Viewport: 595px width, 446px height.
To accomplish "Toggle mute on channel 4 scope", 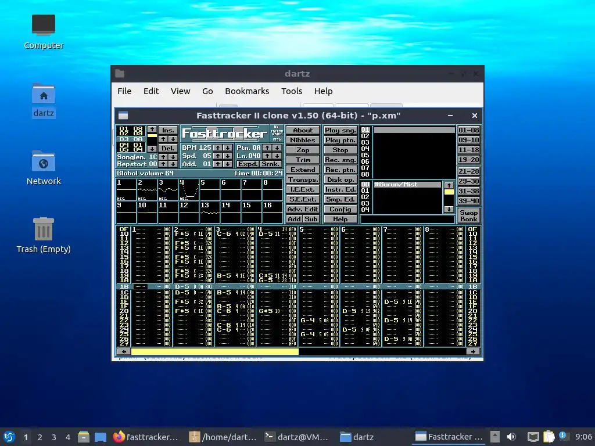I will 189,190.
